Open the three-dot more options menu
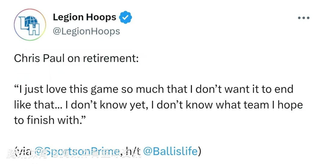Screen dimensions: 325x164 (x=303, y=18)
